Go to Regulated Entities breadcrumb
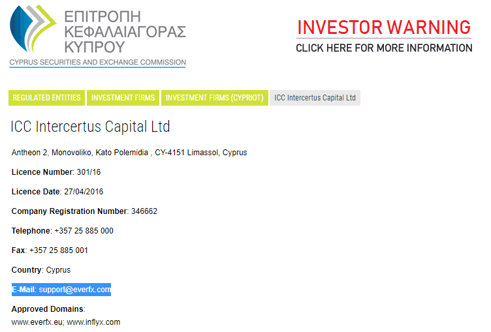Screen dimensions: 491x332 [46, 98]
